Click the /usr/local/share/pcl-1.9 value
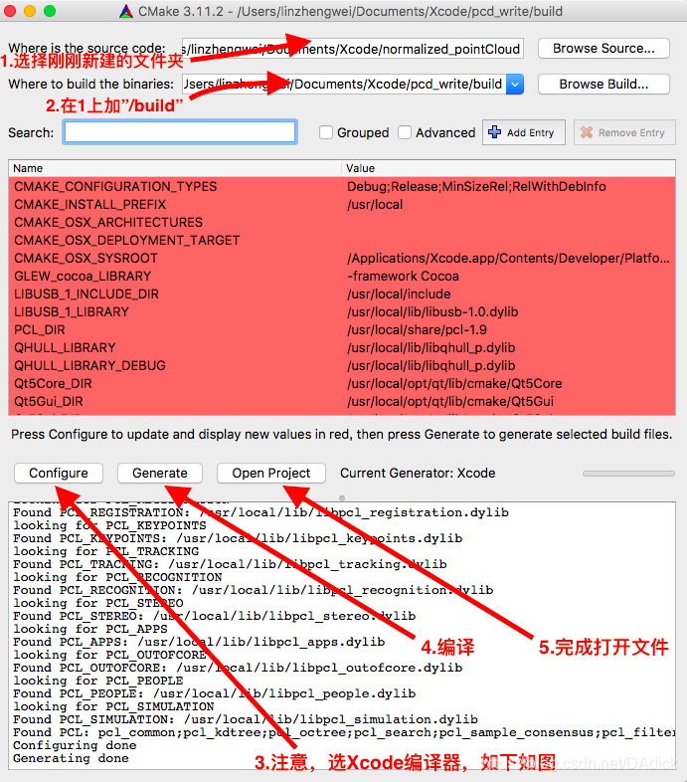The width and height of the screenshot is (687, 782). [417, 330]
